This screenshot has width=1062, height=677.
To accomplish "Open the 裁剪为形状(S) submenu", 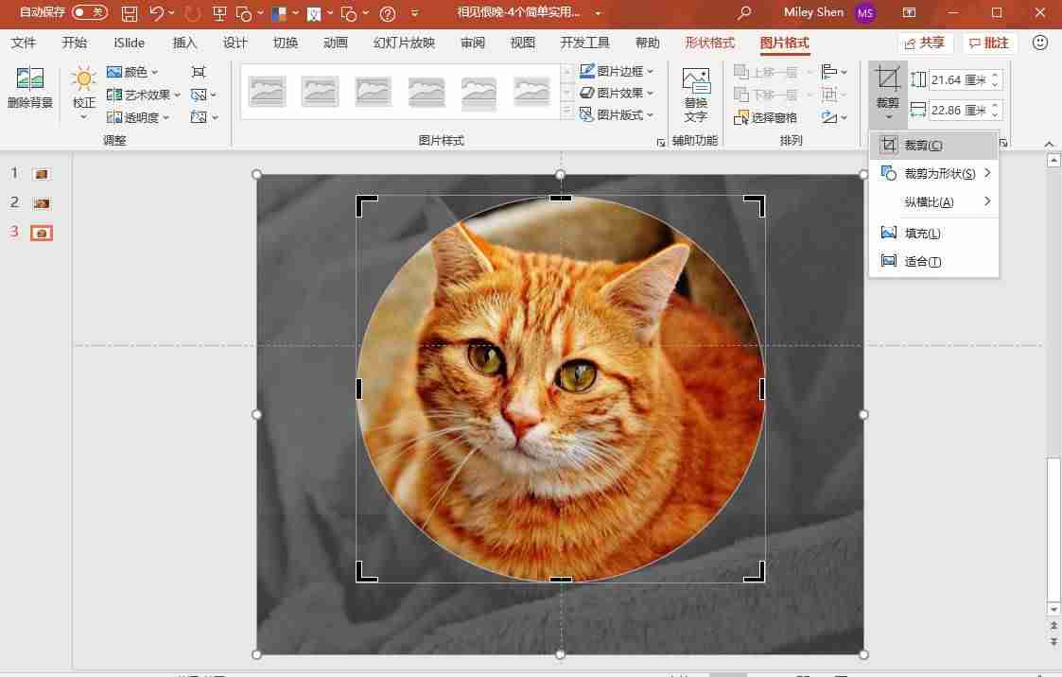I will 933,174.
